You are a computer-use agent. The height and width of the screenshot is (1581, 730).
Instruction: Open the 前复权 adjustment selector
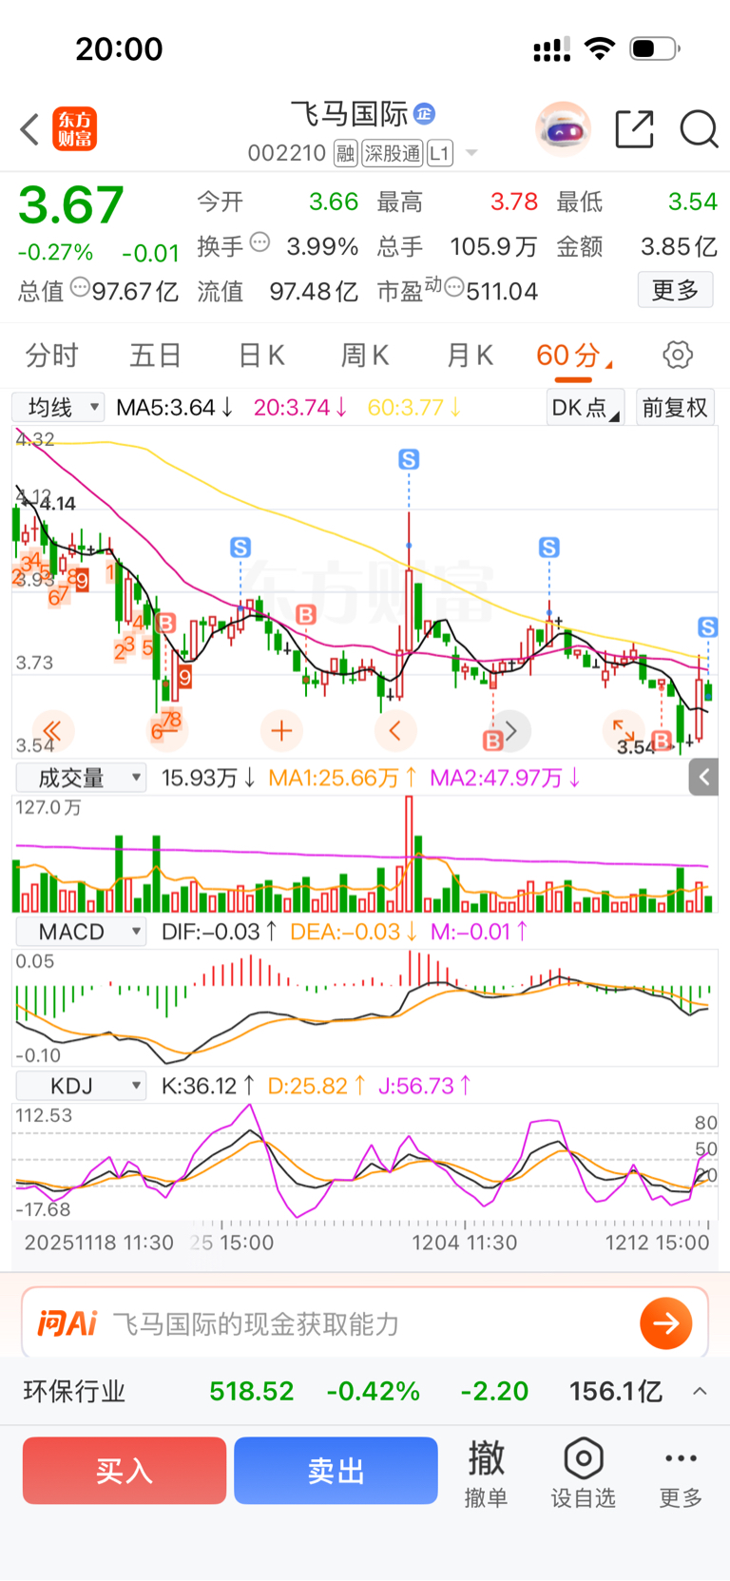coord(675,408)
